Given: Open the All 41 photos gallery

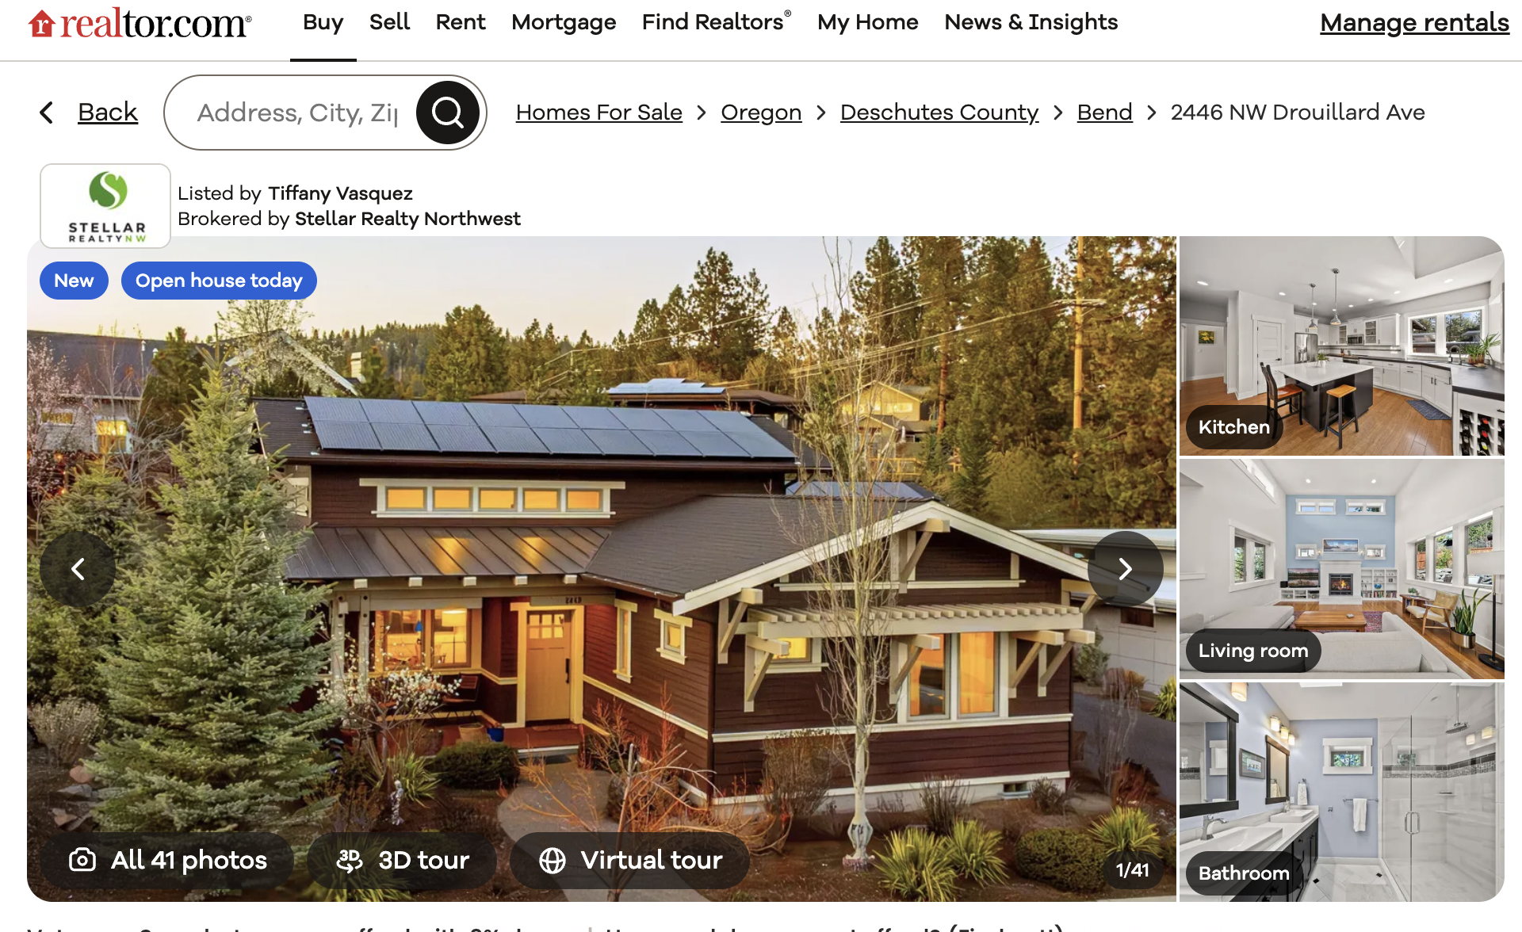Looking at the screenshot, I should [168, 860].
